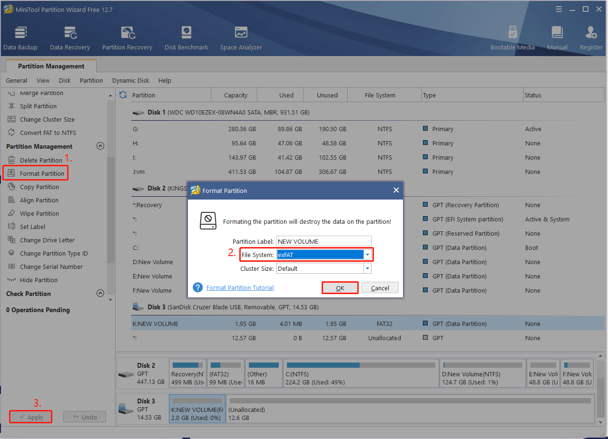Select the *:Recovery partition row
Screen dimensions: 608x439
click(x=368, y=205)
